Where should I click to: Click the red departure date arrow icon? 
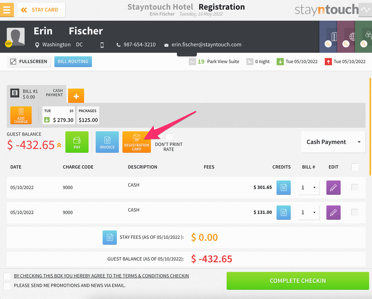pyautogui.click(x=328, y=62)
